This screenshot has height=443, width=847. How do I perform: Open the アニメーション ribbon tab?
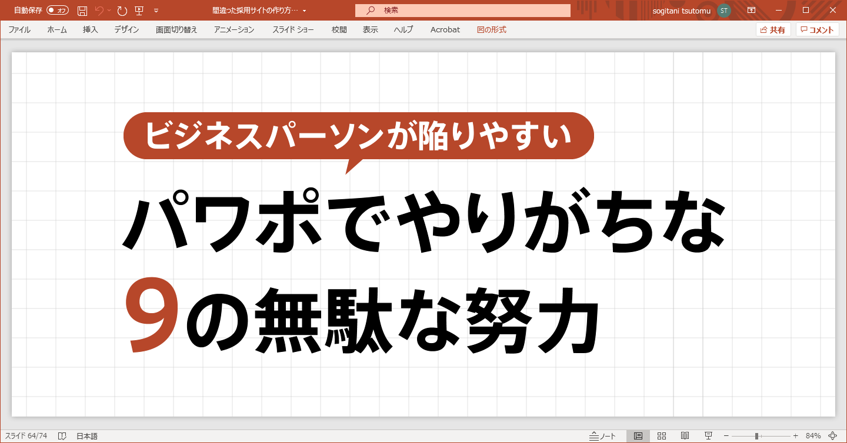tap(233, 30)
